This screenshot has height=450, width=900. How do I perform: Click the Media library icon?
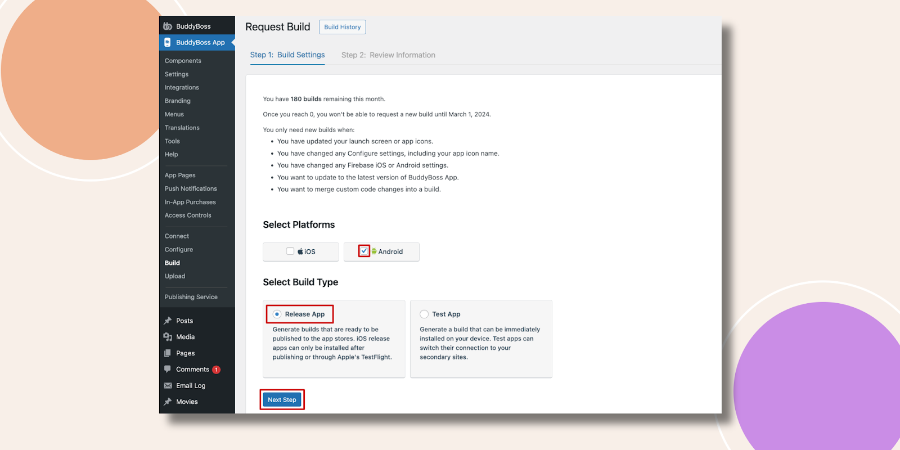tap(168, 337)
